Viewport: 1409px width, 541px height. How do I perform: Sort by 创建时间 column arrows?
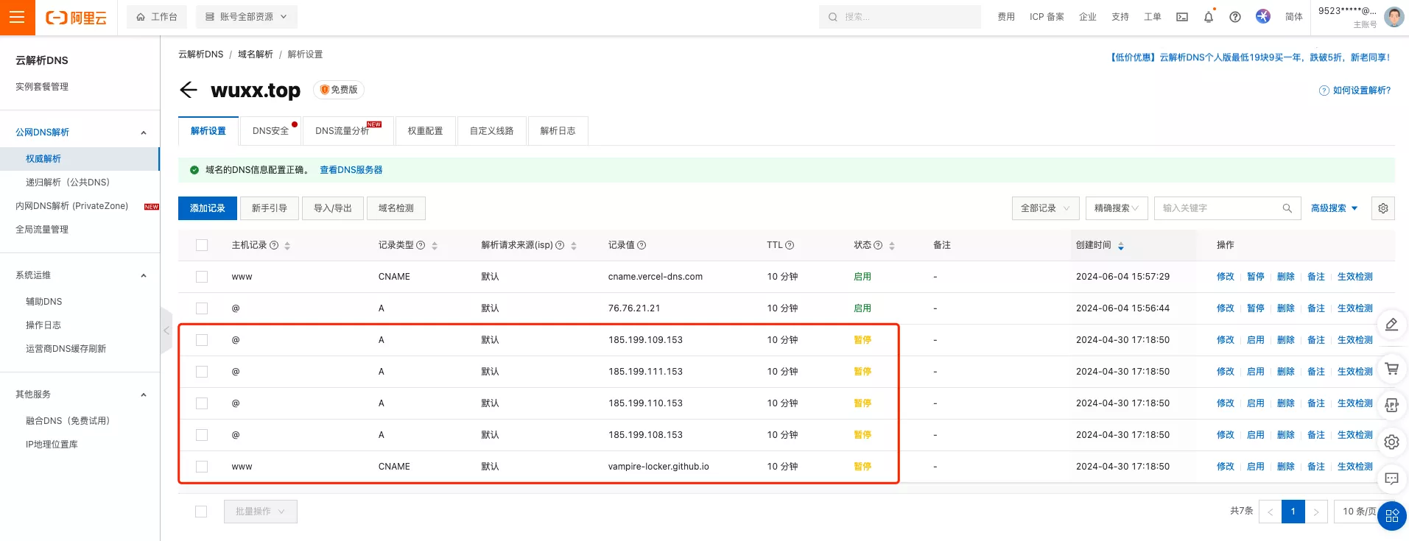pyautogui.click(x=1121, y=246)
